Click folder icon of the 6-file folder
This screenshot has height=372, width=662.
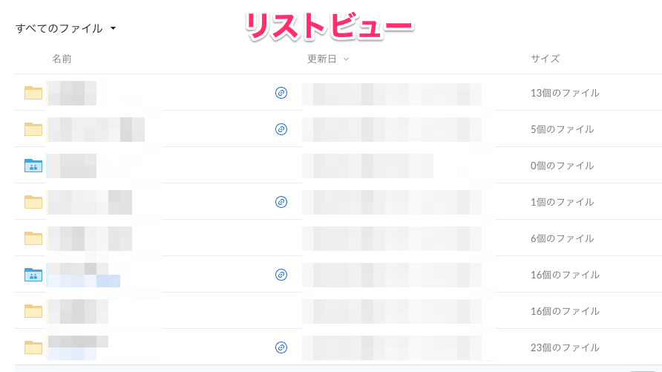coord(33,238)
